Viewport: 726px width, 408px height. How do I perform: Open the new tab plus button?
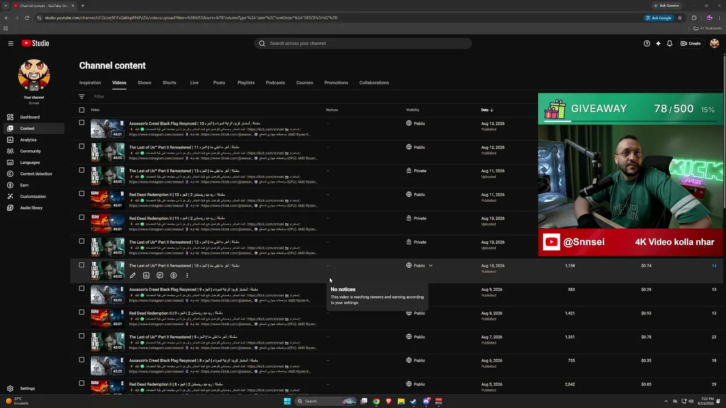point(82,6)
